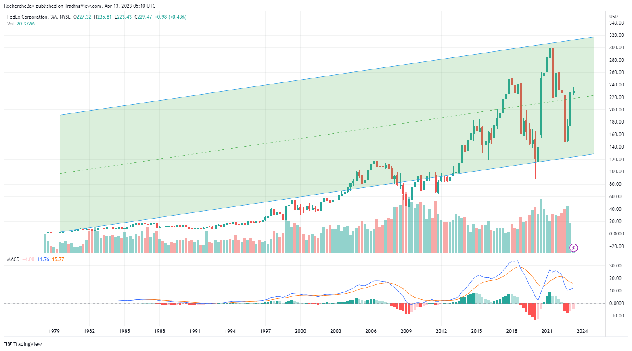The width and height of the screenshot is (632, 351).
Task: Click the 340.00 price axis label
Action: click(x=617, y=23)
